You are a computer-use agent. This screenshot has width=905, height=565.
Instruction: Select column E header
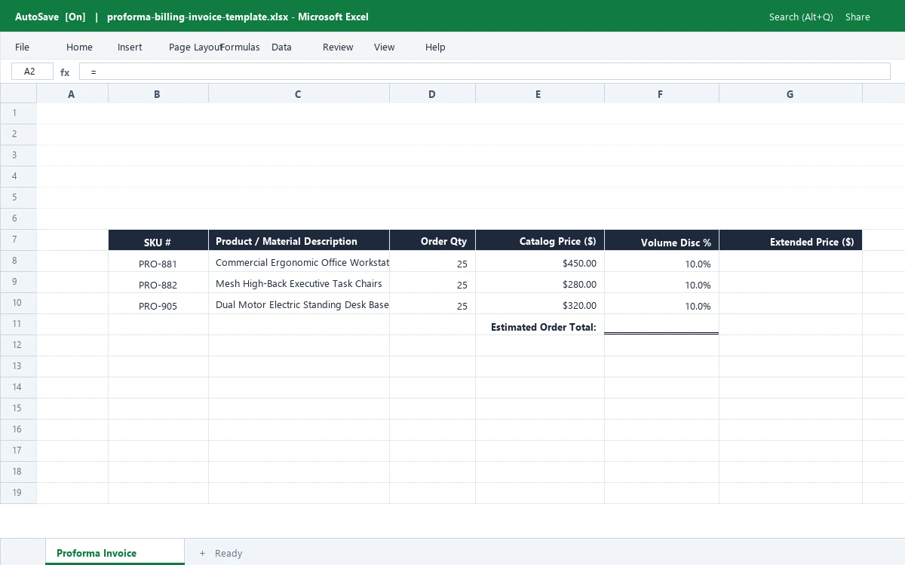(539, 94)
